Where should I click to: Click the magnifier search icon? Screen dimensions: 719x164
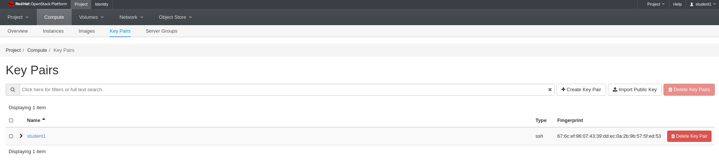pos(13,90)
